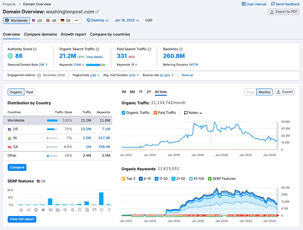Toggle SERP Features checkbox
This screenshot has height=230, width=303.
click(x=210, y=179)
